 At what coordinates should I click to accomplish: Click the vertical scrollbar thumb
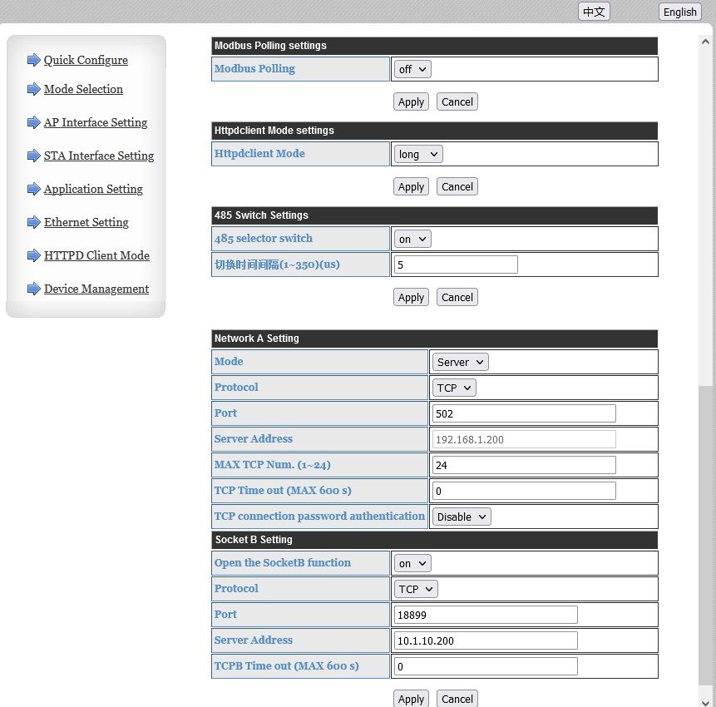(705, 536)
